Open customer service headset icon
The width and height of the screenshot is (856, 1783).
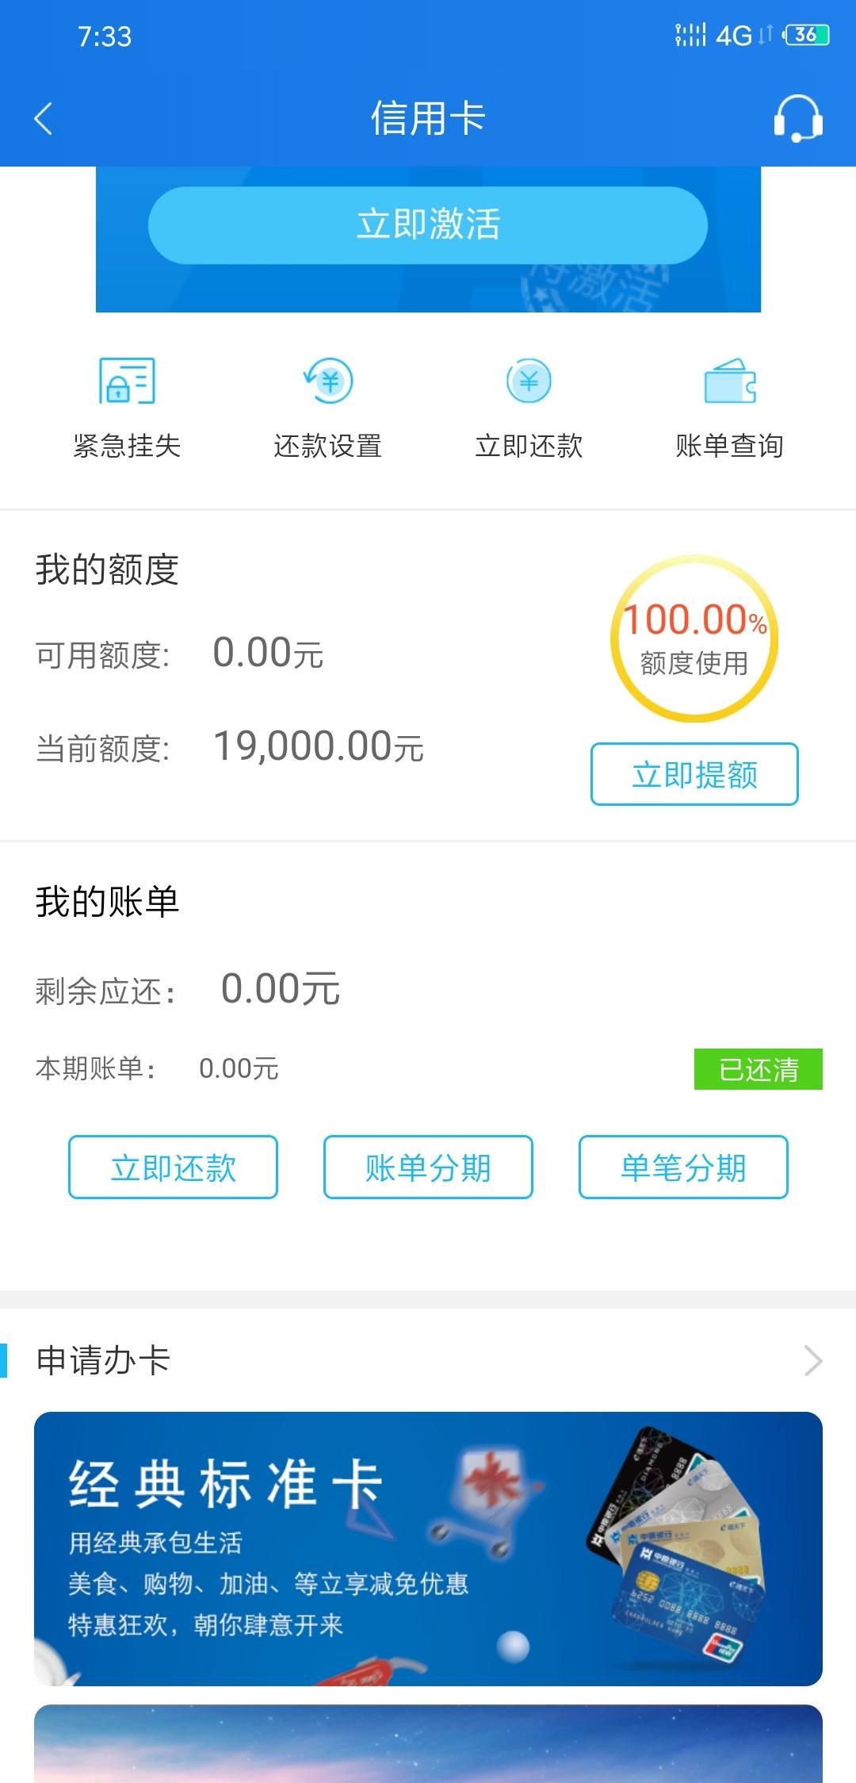click(798, 119)
